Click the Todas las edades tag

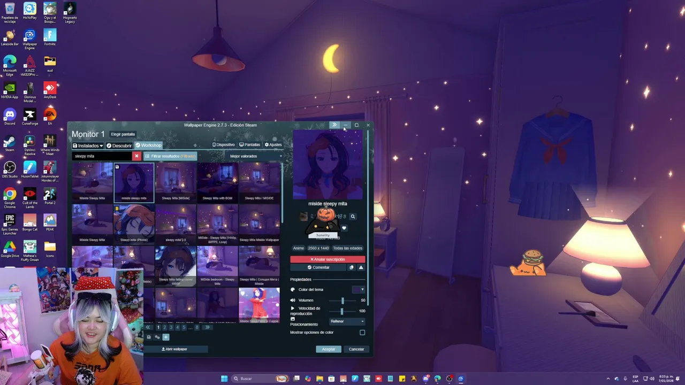[x=348, y=248]
